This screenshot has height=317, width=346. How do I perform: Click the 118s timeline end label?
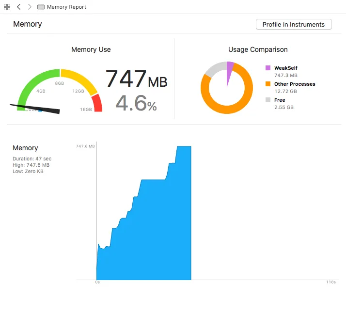(331, 282)
